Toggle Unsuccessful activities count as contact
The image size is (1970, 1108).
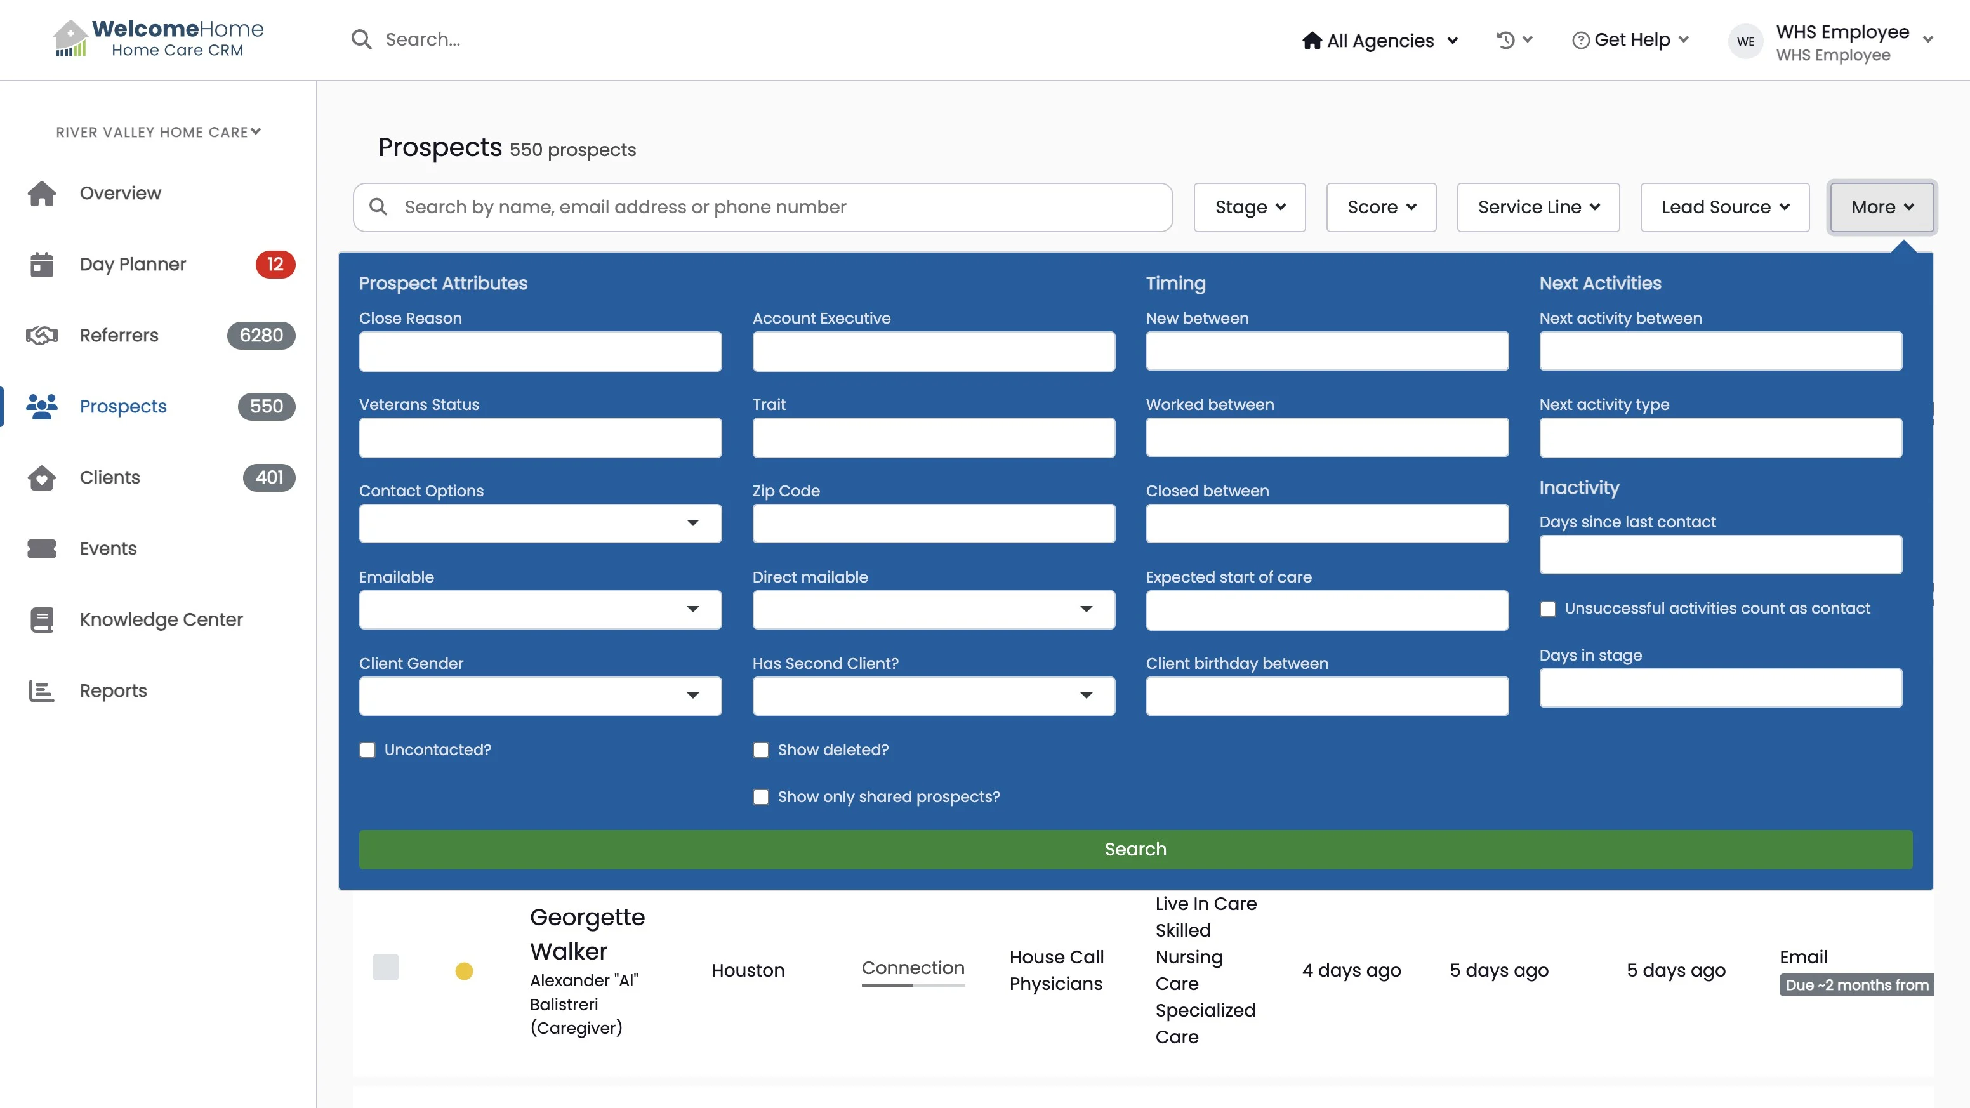(1548, 609)
